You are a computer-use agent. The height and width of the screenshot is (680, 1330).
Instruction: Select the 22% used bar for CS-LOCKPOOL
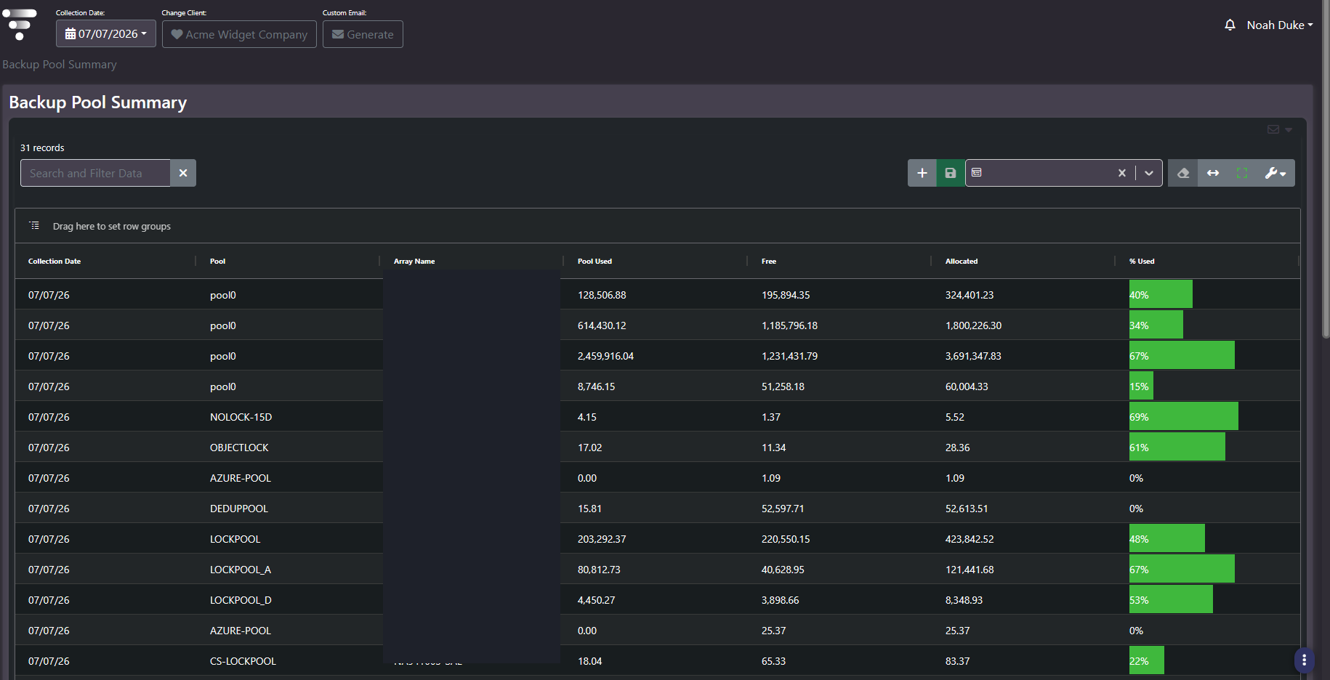tap(1147, 660)
